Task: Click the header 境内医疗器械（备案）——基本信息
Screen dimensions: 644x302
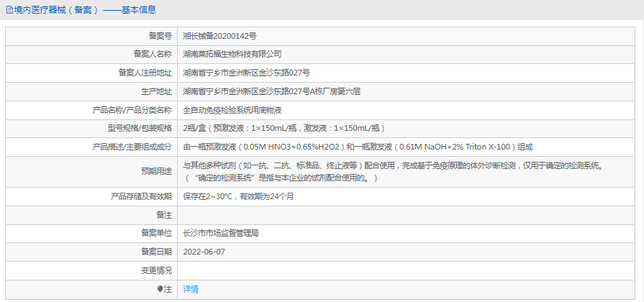Action: click(x=85, y=10)
